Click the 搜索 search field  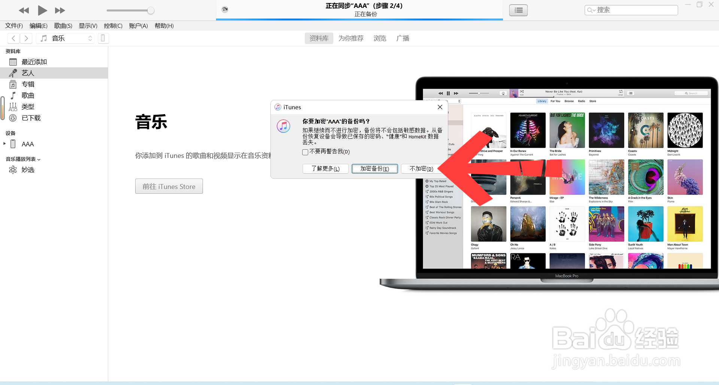coord(631,10)
